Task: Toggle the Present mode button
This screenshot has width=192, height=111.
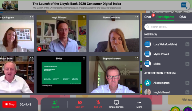Action: point(55,104)
